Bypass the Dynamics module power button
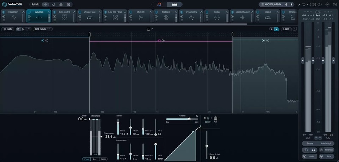339x162 pixels. (x=29, y=12)
